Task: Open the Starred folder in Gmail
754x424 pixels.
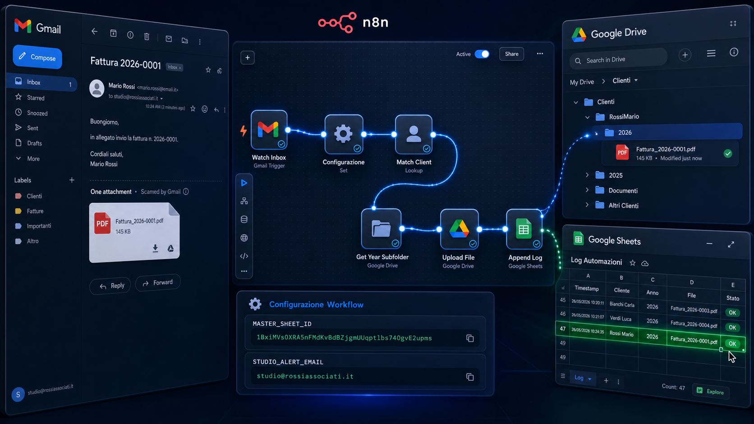Action: click(36, 98)
